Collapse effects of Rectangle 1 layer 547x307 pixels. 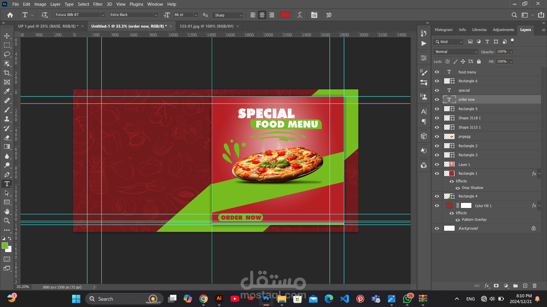pyautogui.click(x=539, y=174)
